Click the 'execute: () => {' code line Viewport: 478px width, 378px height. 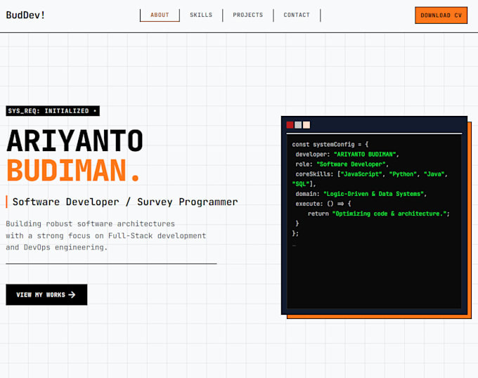[x=323, y=204]
